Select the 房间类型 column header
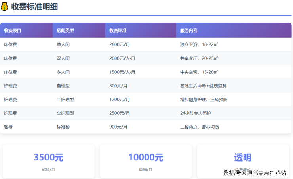 point(65,30)
